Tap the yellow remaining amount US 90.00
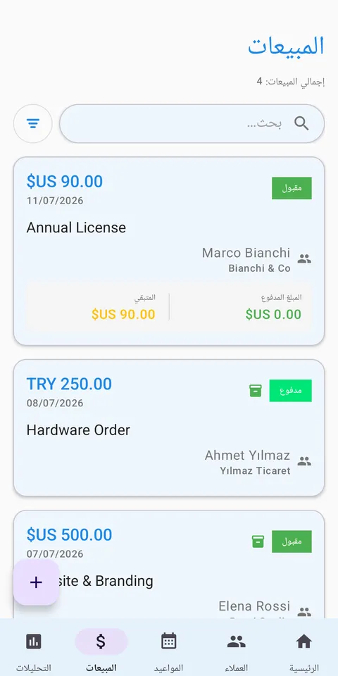The width and height of the screenshot is (338, 676). [124, 314]
